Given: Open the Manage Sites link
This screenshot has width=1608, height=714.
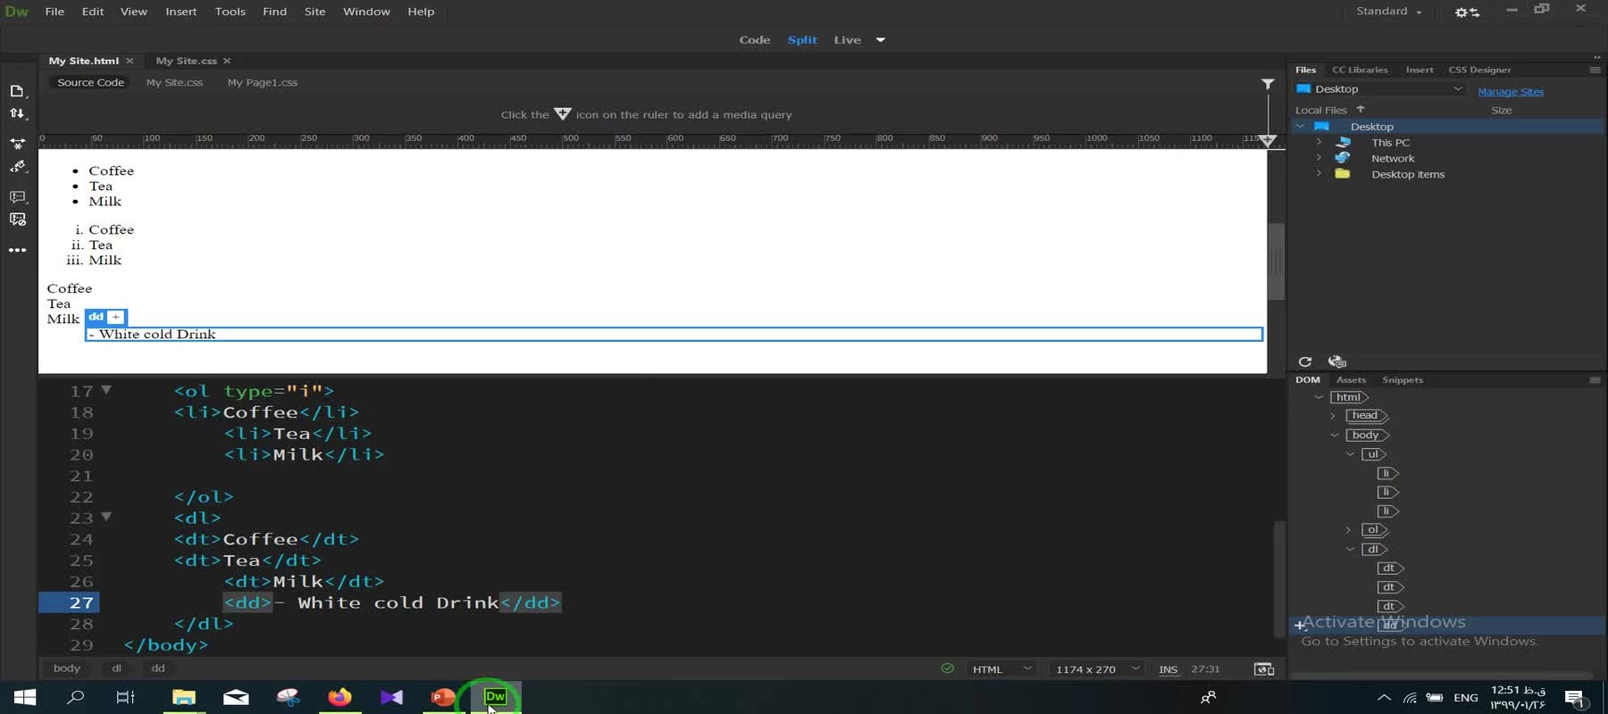Looking at the screenshot, I should [x=1510, y=92].
